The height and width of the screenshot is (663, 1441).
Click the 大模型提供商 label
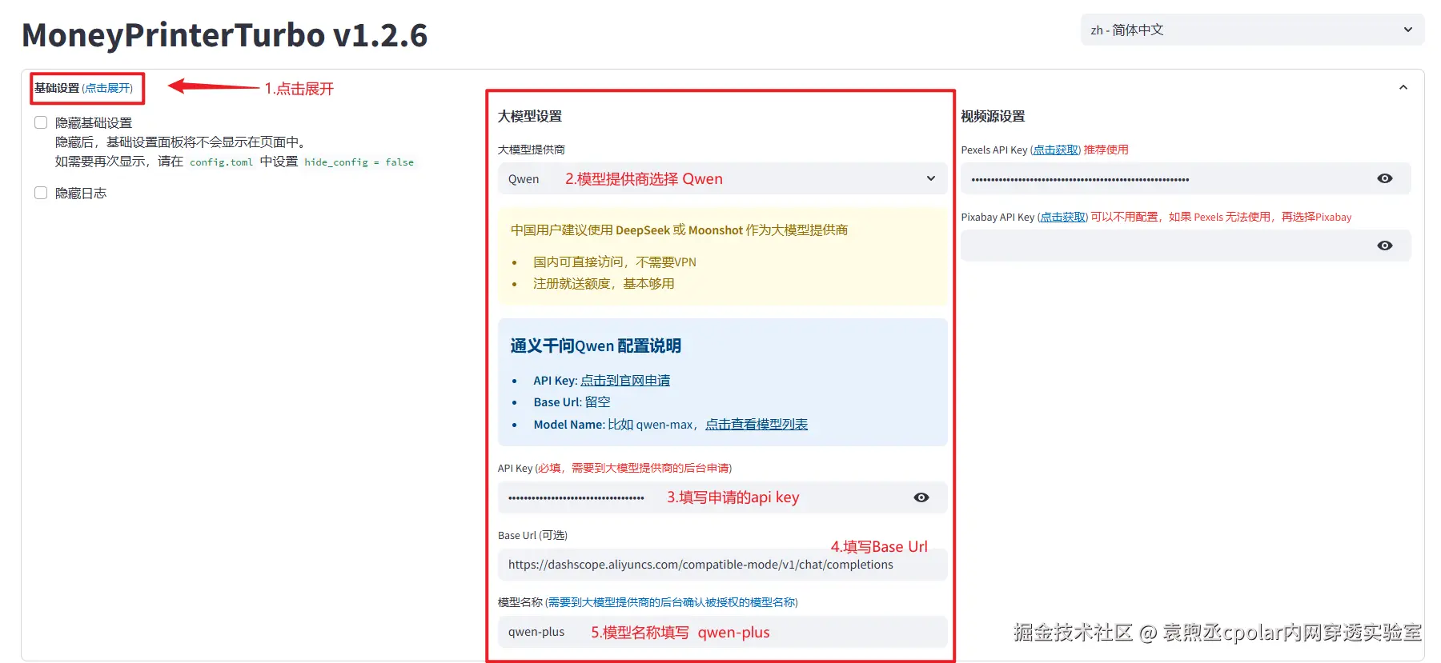[x=532, y=150]
